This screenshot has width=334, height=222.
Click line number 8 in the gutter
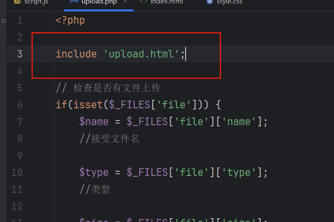coord(20,139)
